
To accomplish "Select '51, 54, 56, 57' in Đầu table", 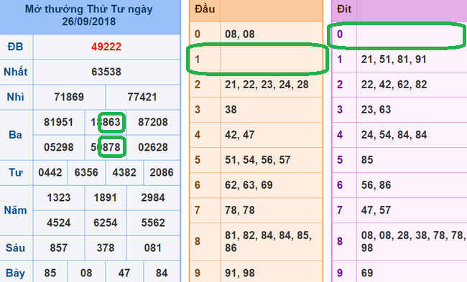I will [258, 160].
